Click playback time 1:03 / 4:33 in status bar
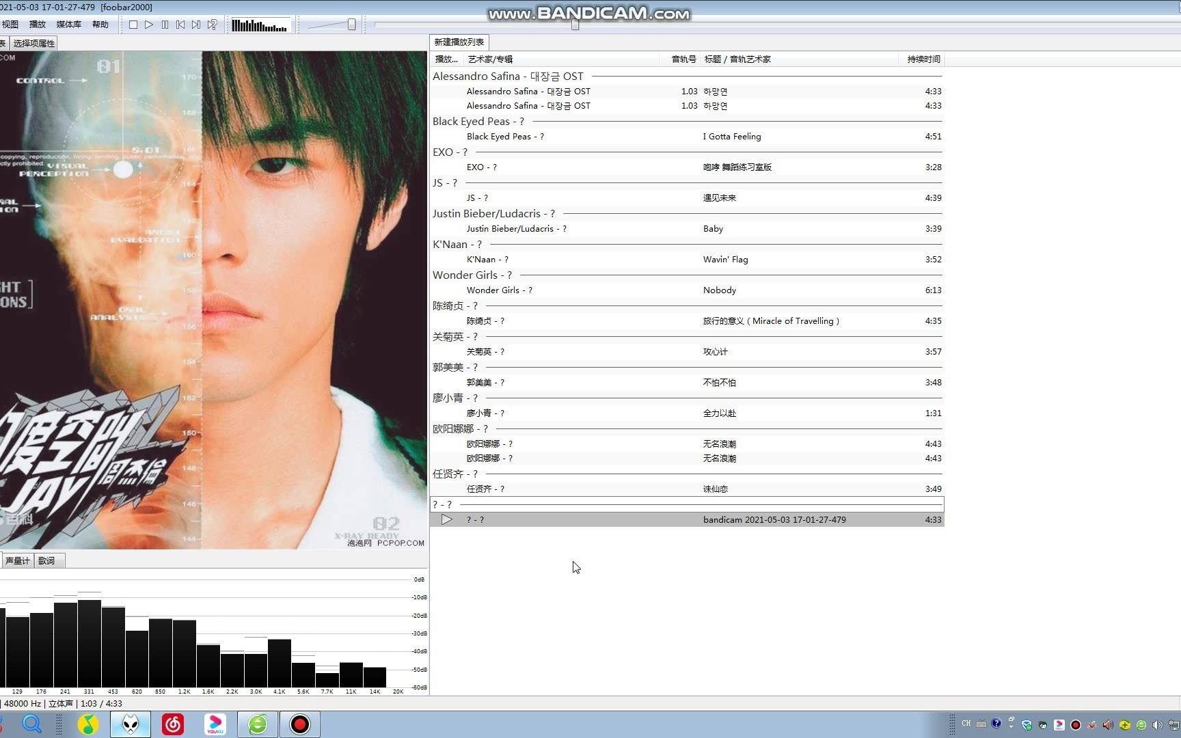Screen dimensions: 1181x738 [101, 704]
